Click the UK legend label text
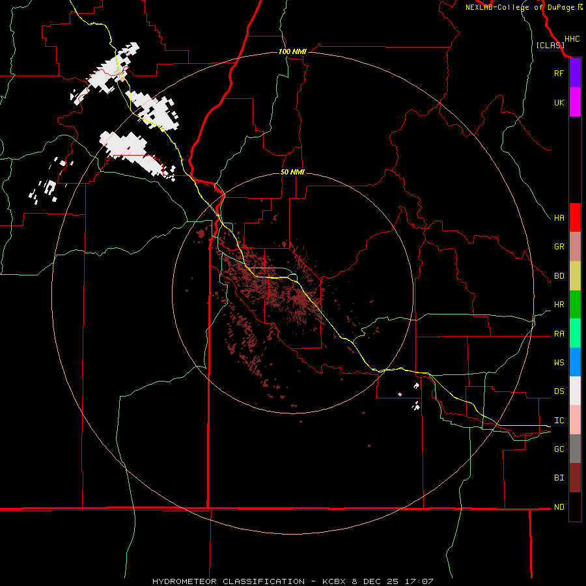The image size is (586, 586). tap(559, 102)
